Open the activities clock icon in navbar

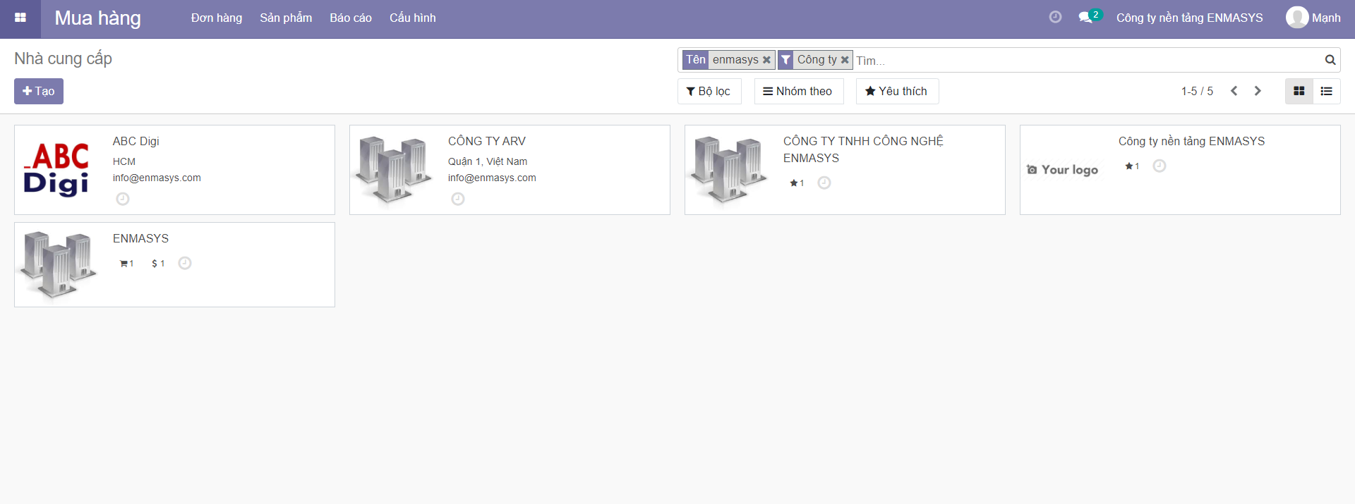coord(1055,18)
